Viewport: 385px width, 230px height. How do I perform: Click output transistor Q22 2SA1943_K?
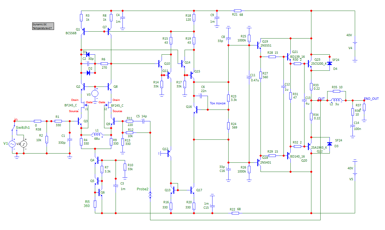tap(310, 146)
